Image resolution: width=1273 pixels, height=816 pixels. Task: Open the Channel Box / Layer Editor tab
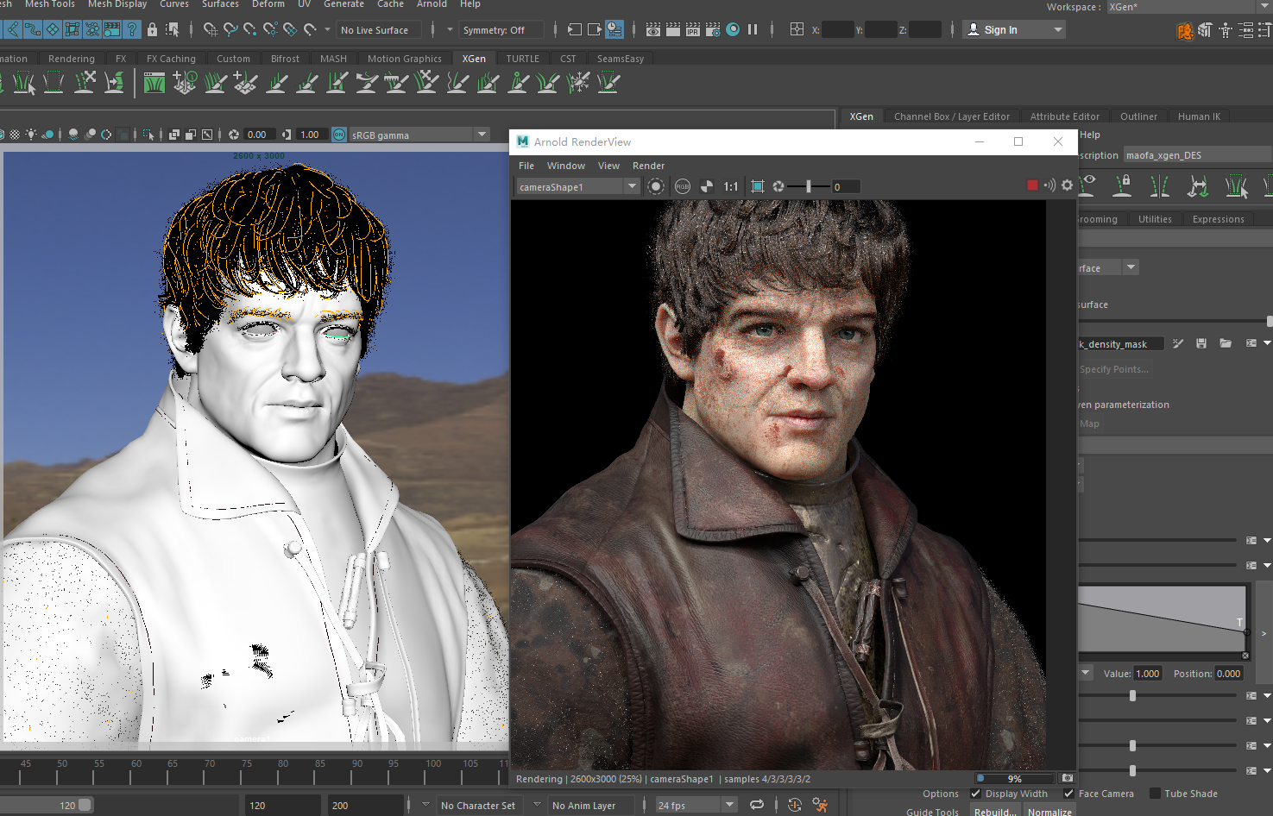point(951,116)
